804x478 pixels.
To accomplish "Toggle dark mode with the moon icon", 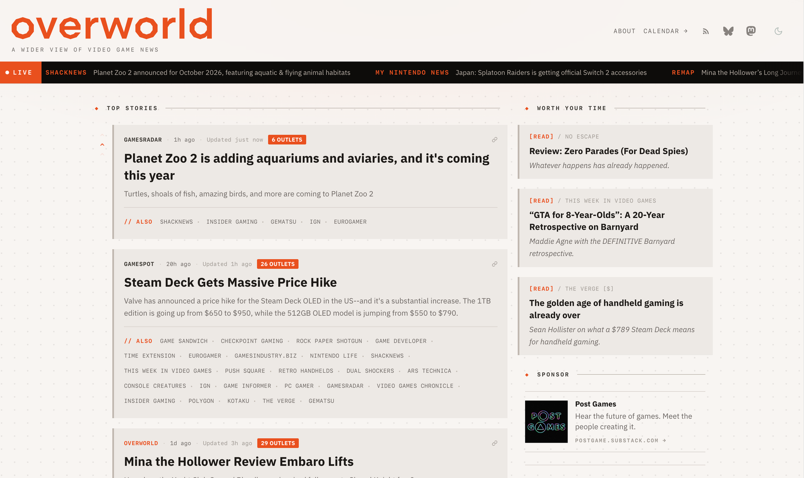I will 778,31.
